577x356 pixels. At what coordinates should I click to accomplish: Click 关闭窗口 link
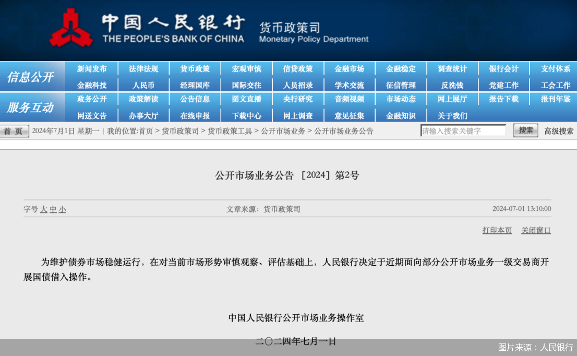(x=536, y=230)
